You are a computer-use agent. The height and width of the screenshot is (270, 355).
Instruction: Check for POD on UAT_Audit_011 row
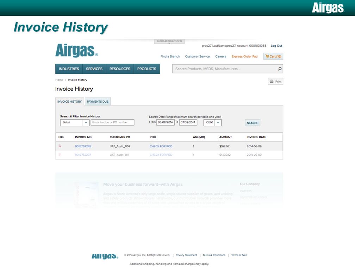tap(161, 155)
